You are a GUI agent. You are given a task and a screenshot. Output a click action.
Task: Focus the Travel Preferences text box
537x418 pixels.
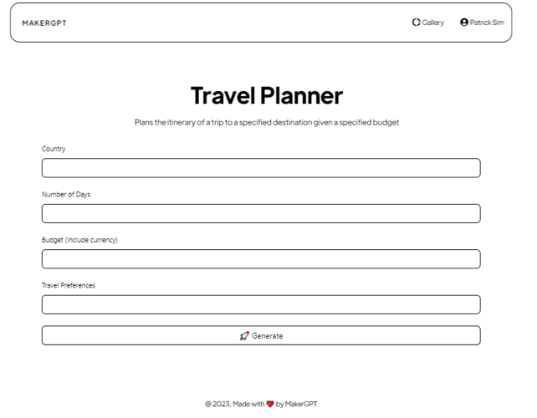tap(261, 304)
